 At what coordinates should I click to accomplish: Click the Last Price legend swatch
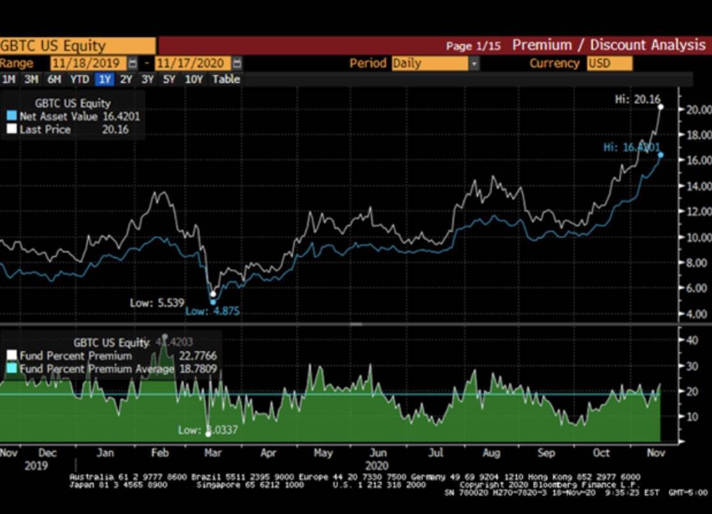click(x=11, y=130)
